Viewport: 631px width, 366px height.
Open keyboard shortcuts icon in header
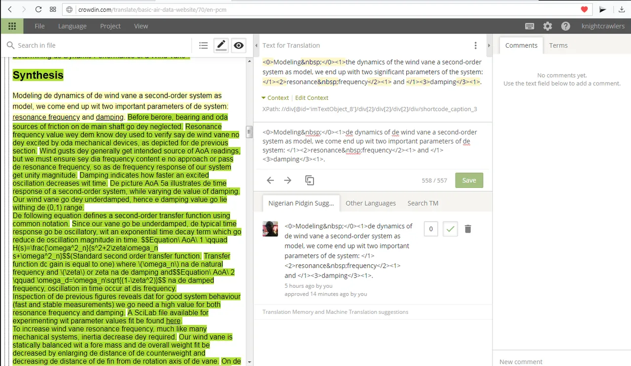pos(530,26)
